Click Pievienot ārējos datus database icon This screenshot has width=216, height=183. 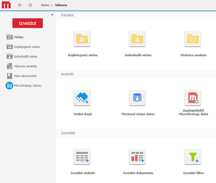click(x=137, y=98)
